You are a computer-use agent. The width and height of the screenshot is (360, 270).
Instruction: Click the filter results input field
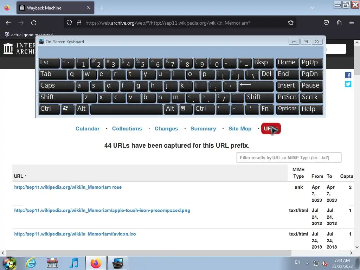click(x=289, y=158)
